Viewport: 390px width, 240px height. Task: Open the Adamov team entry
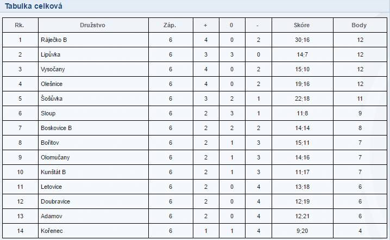click(x=52, y=216)
